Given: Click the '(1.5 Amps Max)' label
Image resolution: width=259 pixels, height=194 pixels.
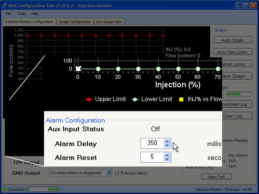Looking at the screenshot, I should point(131,173).
